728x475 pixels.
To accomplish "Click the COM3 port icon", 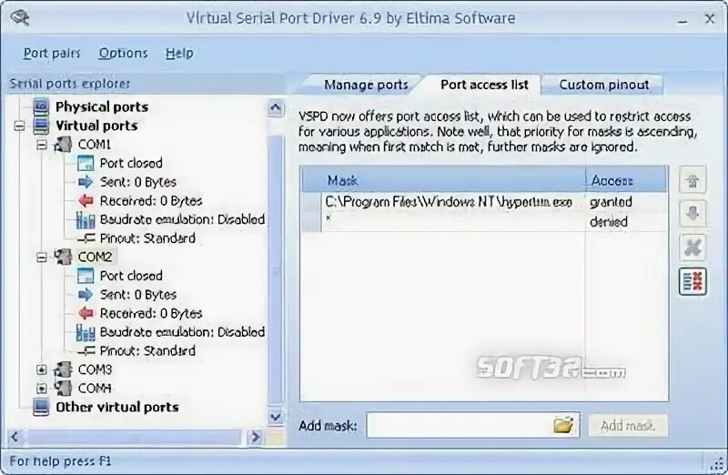I will 63,369.
